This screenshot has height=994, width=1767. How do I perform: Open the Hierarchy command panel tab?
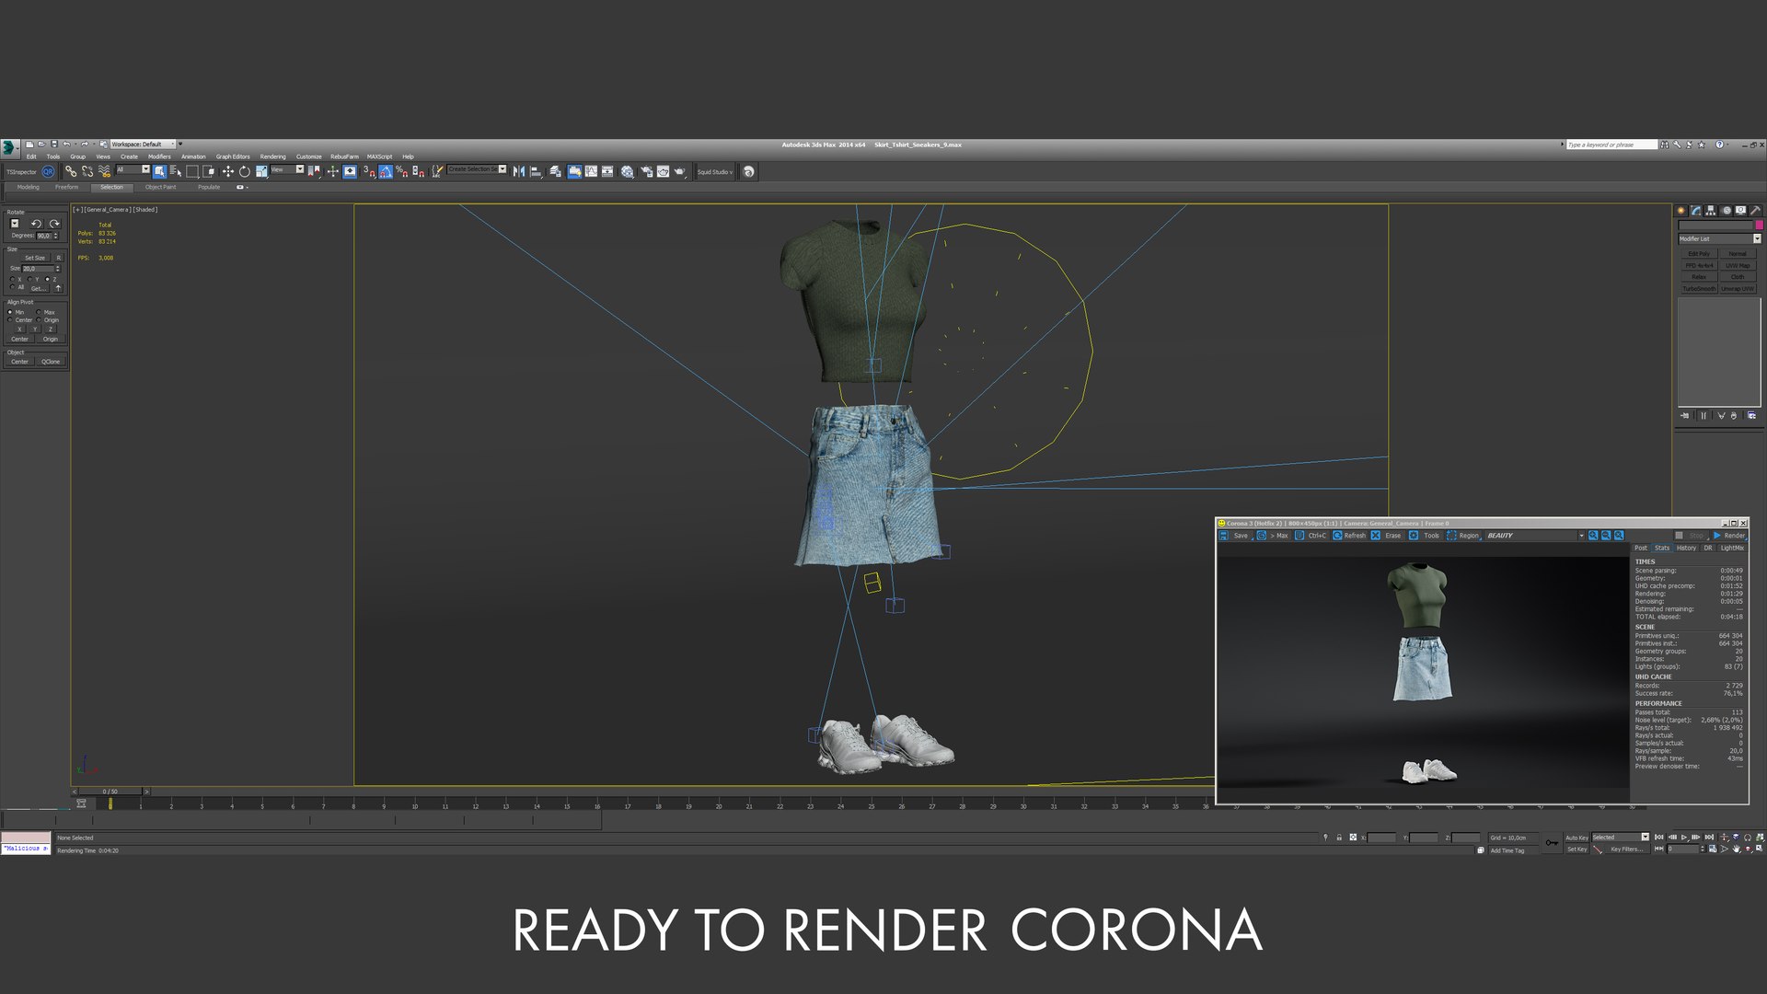tap(1711, 211)
